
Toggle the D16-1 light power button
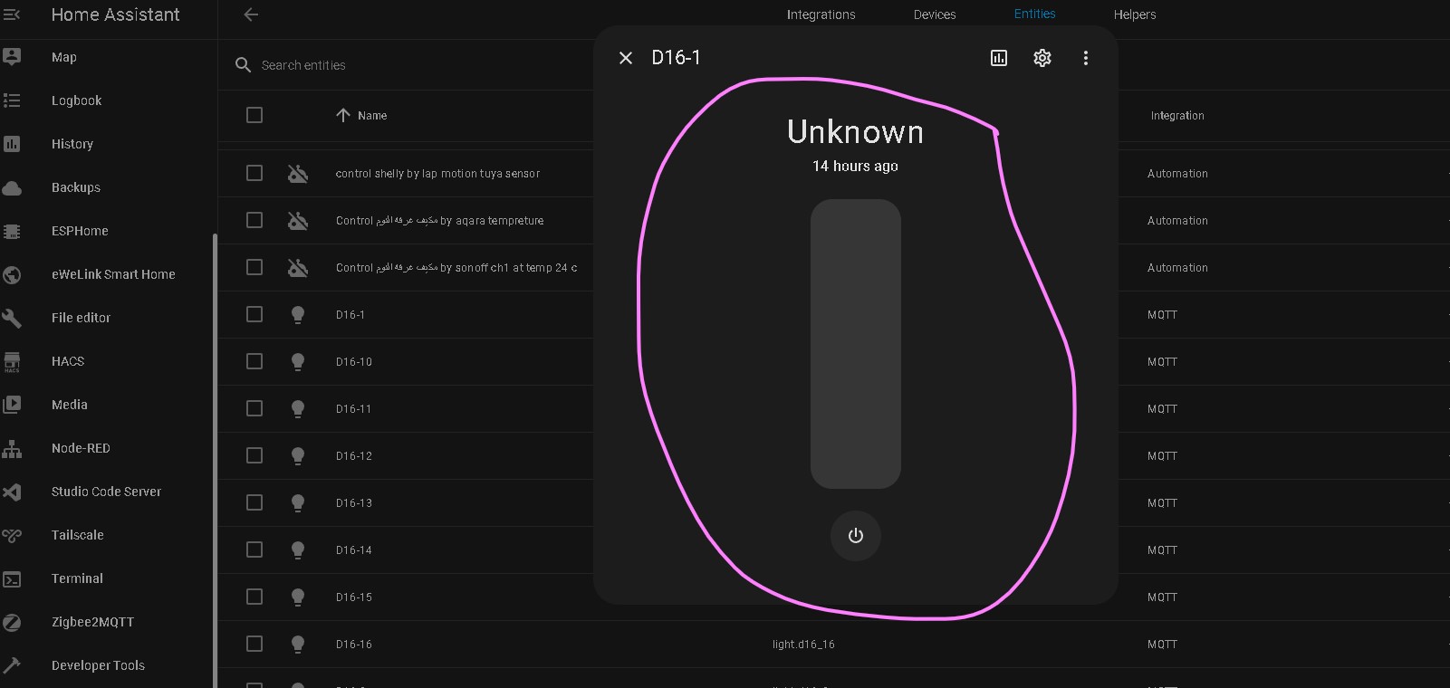pos(855,536)
